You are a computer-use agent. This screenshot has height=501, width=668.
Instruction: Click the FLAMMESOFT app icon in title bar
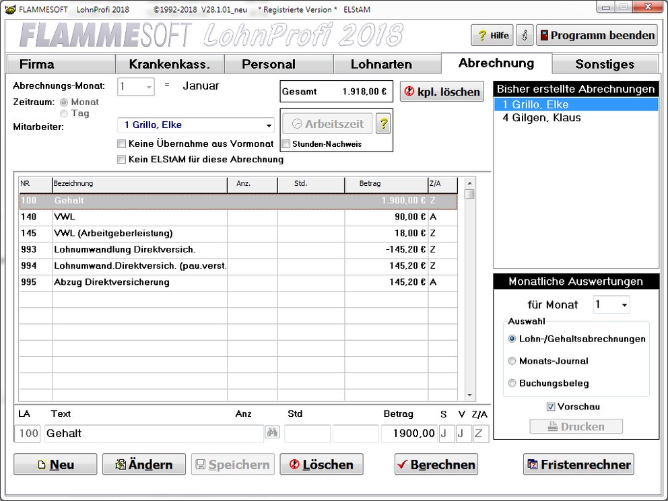10,9
